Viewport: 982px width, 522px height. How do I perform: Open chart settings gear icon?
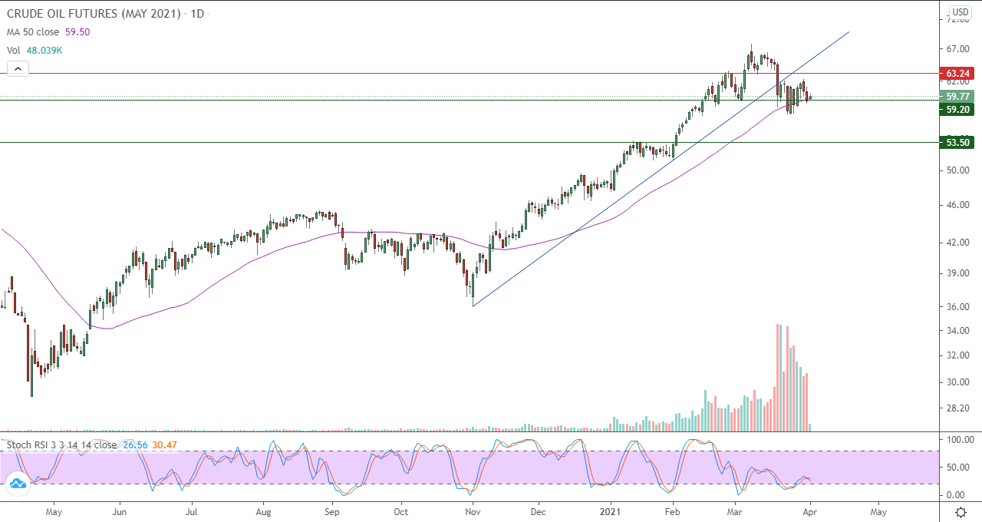pyautogui.click(x=961, y=511)
